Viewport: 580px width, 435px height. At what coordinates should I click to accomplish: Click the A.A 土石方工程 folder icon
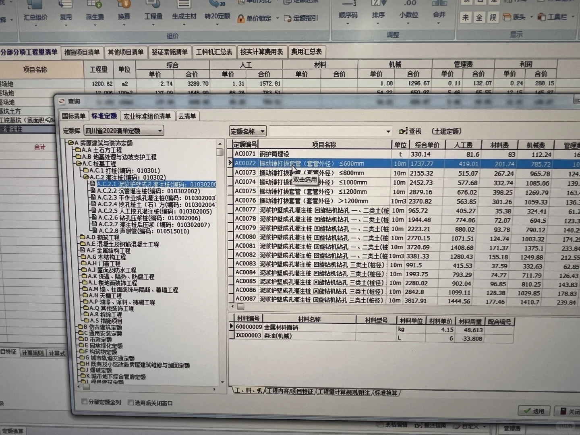[x=78, y=150]
